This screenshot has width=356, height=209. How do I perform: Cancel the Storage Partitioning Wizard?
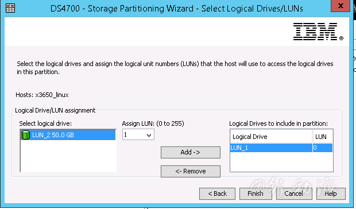pos(294,193)
